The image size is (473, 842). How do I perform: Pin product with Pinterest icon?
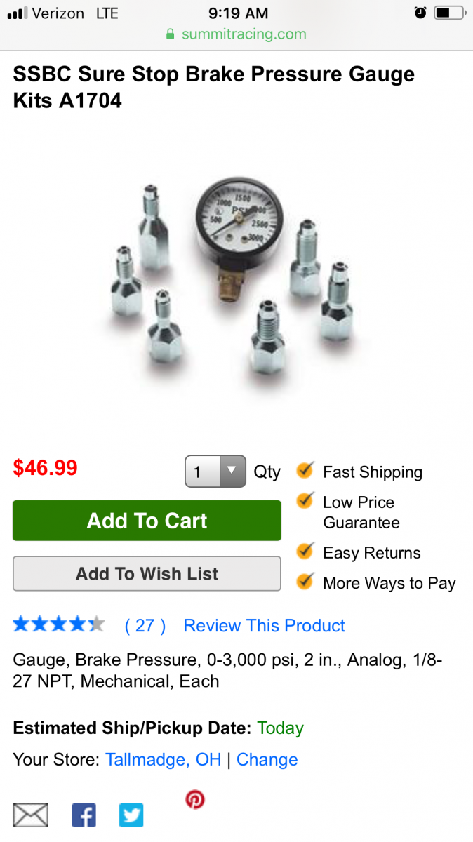[194, 799]
